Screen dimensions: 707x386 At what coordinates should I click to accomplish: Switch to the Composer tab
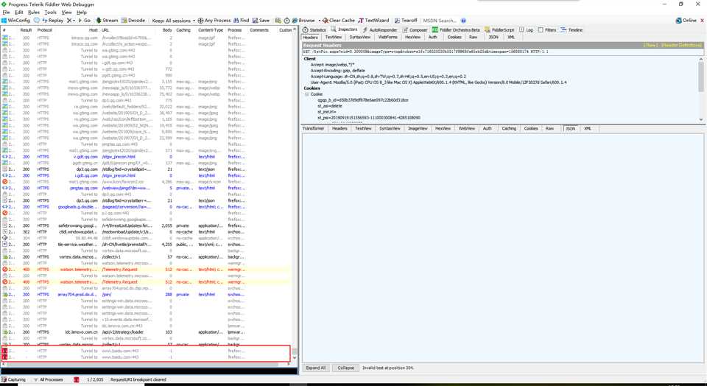coord(415,29)
